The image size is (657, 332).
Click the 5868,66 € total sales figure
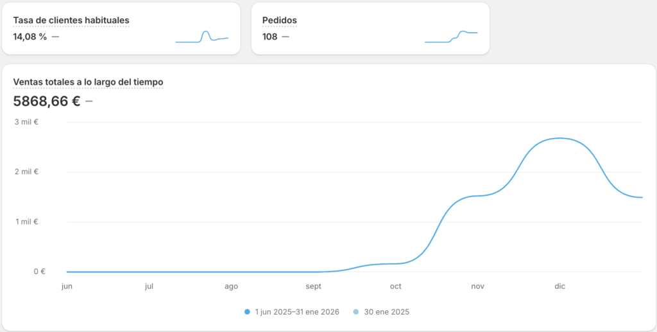47,101
